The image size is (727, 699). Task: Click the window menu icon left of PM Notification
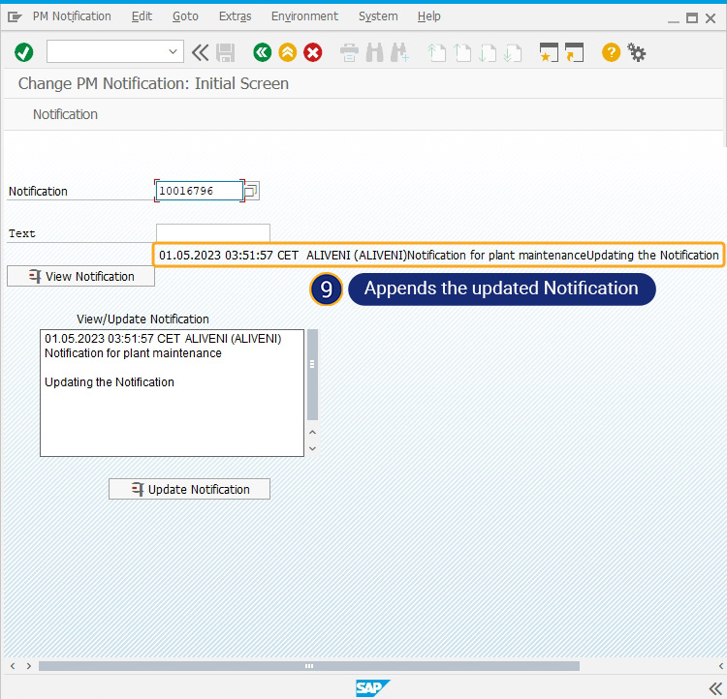[15, 17]
